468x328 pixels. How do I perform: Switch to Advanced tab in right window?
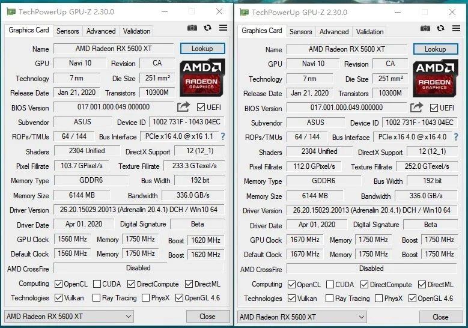point(334,32)
